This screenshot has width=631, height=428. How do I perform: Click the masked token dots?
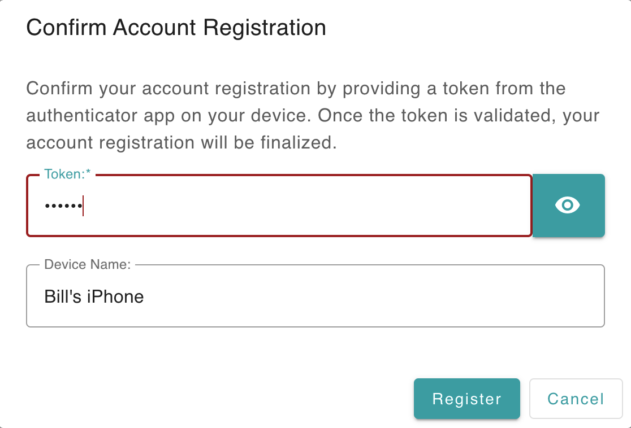click(59, 205)
